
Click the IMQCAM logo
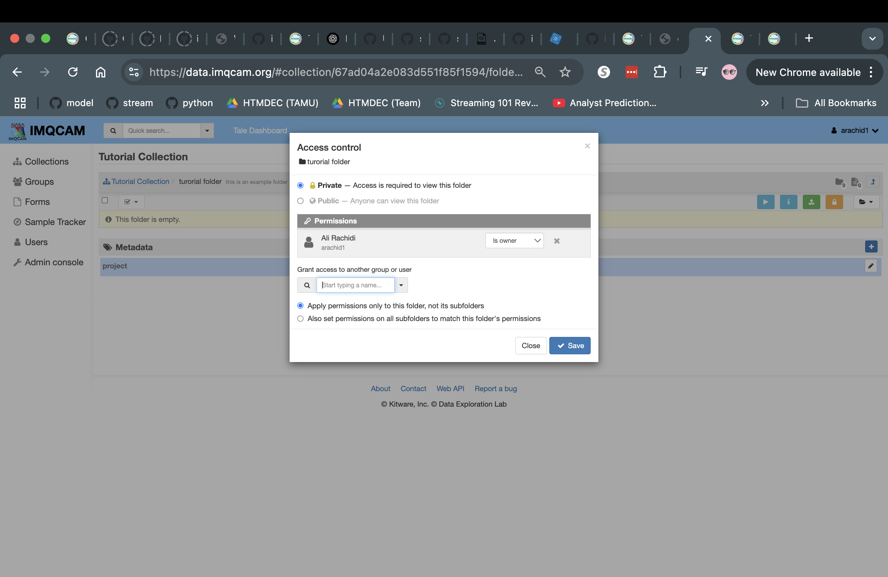click(x=47, y=131)
